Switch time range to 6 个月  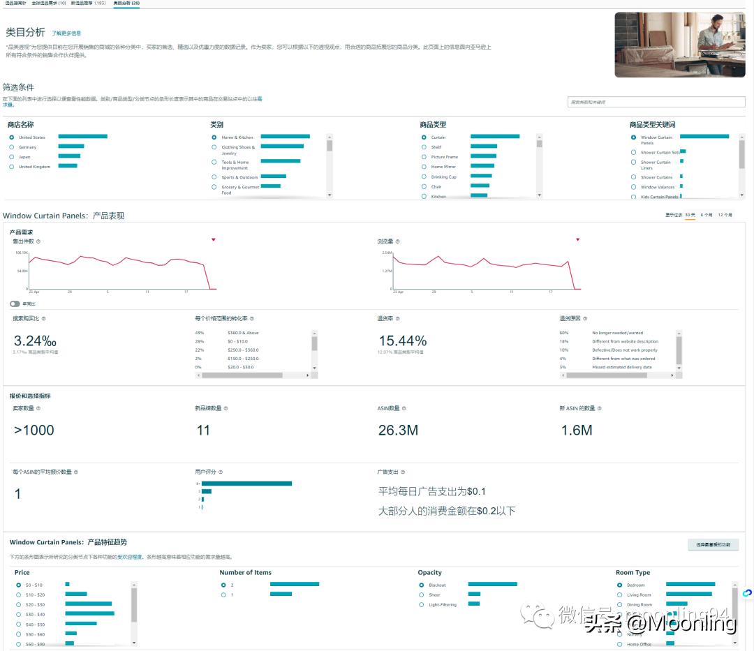coord(707,215)
